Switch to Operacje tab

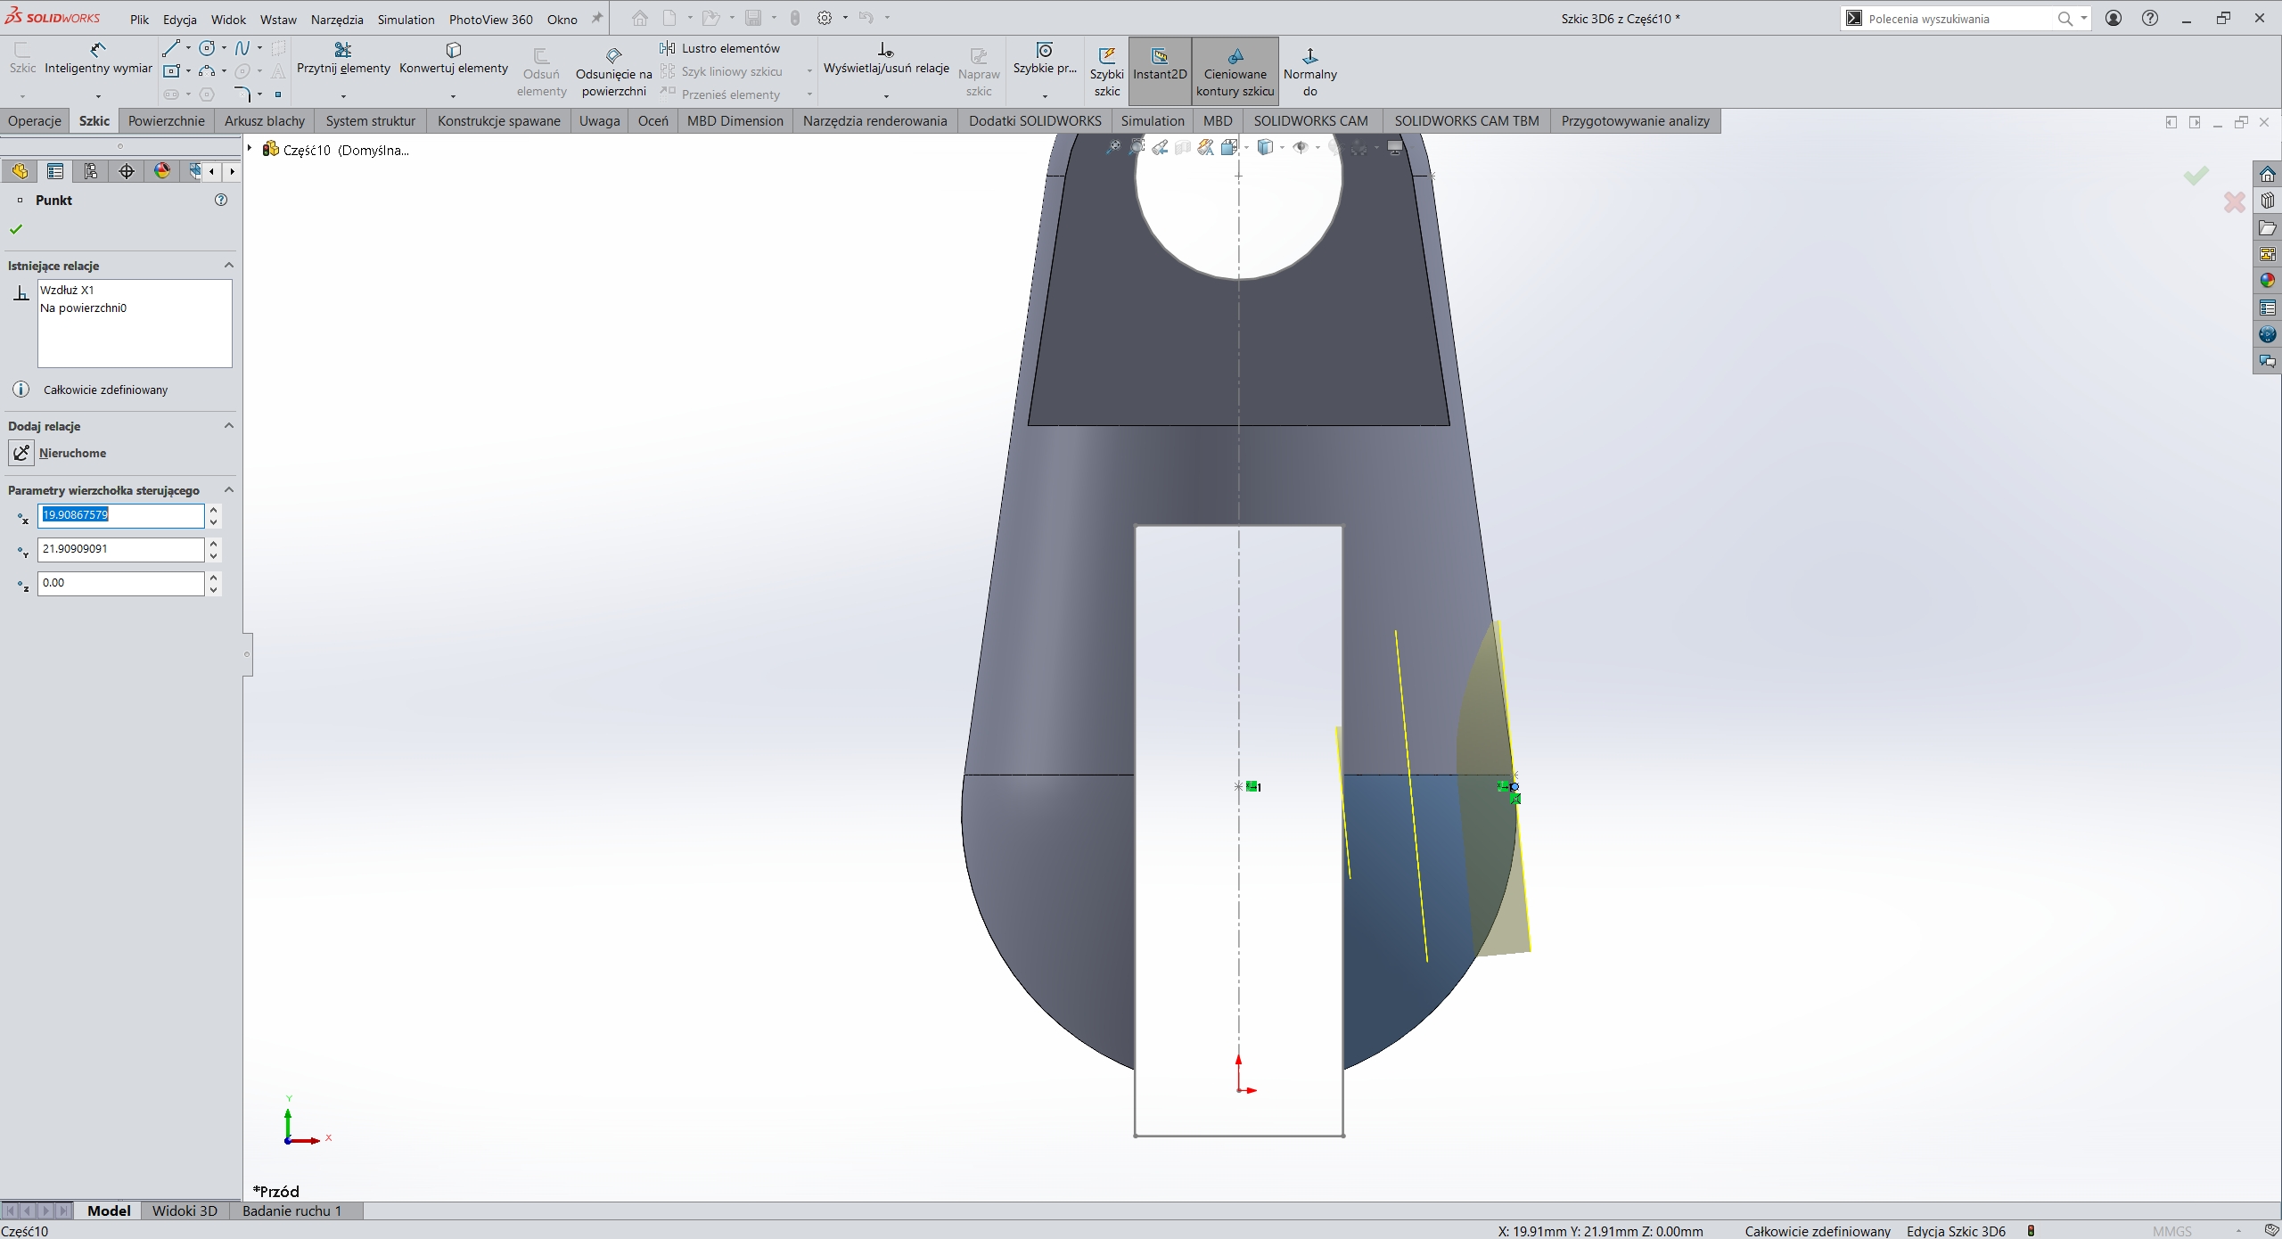tap(35, 120)
